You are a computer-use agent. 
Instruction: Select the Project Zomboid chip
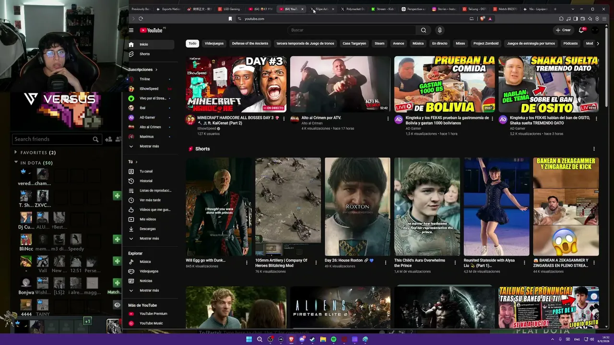tap(486, 44)
